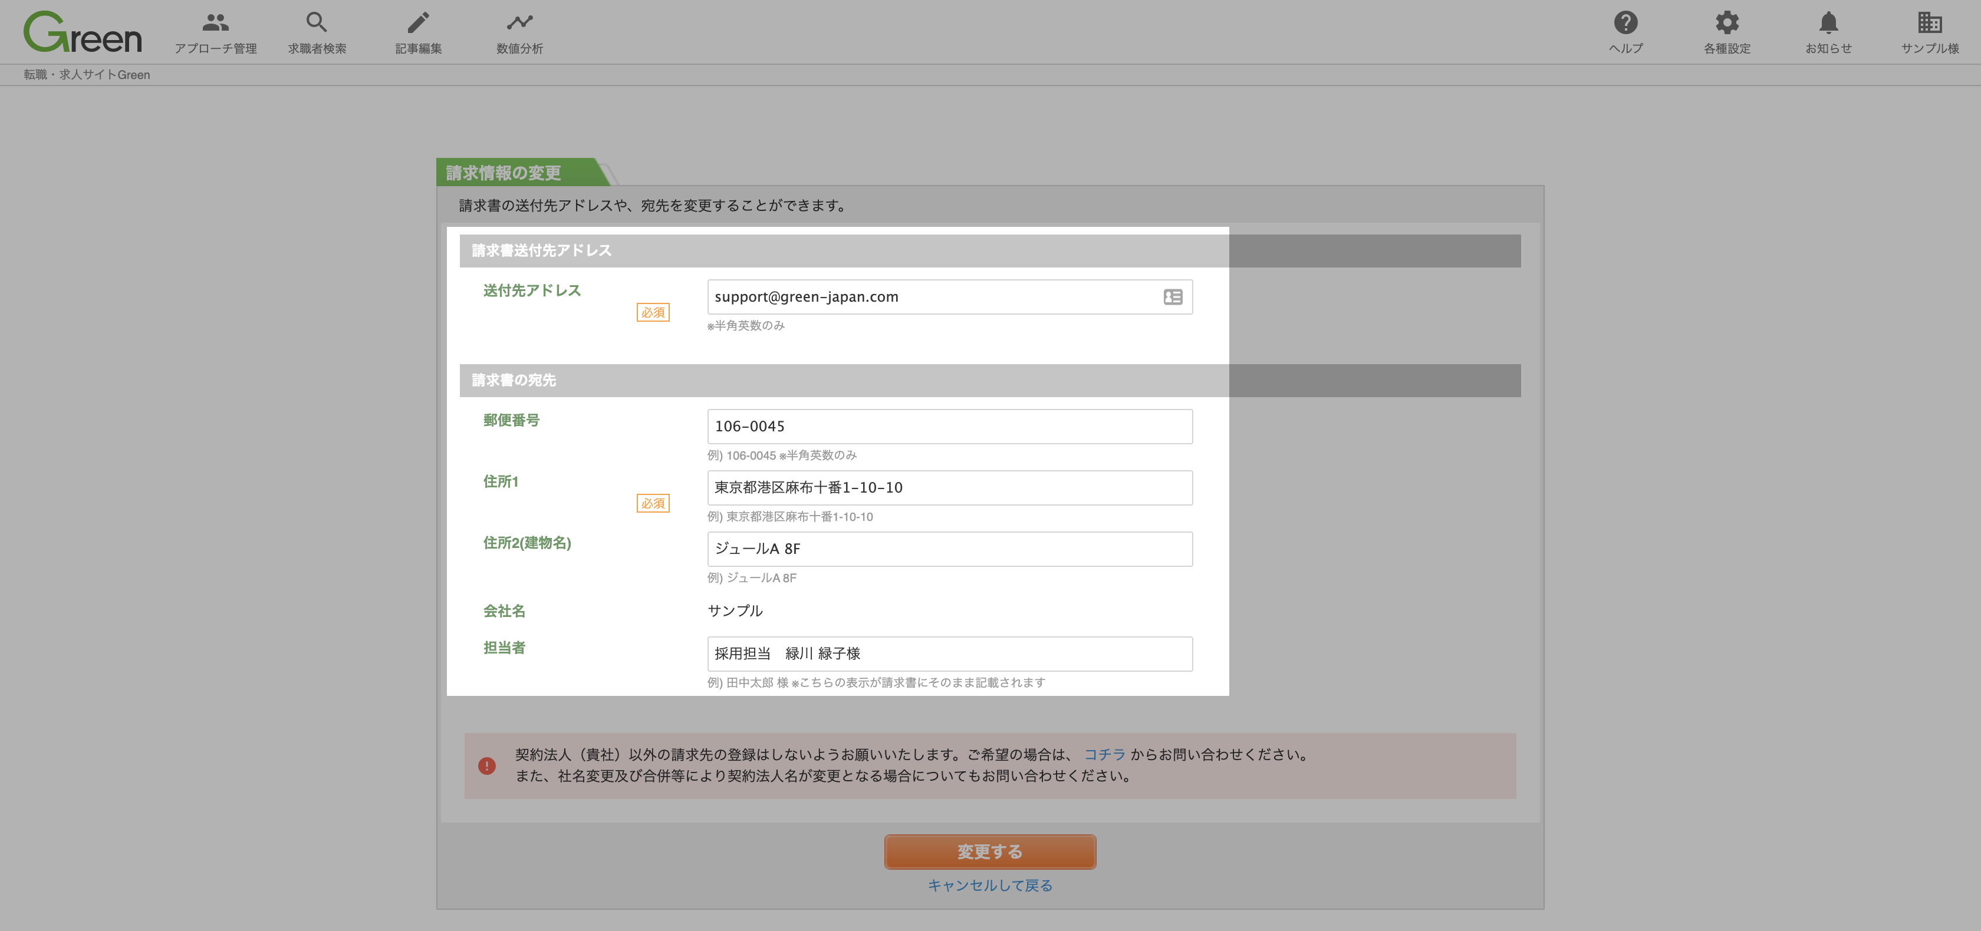Open the コチラ inquiry link

[x=1104, y=755]
